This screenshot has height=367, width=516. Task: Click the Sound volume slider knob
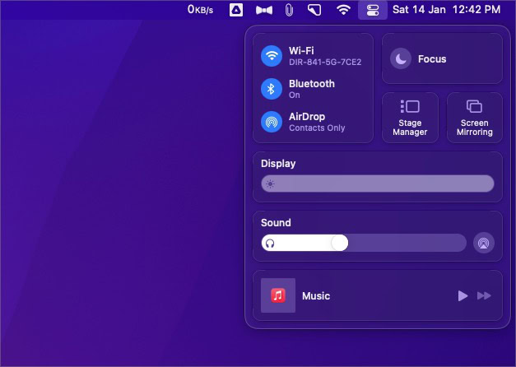pyautogui.click(x=339, y=243)
